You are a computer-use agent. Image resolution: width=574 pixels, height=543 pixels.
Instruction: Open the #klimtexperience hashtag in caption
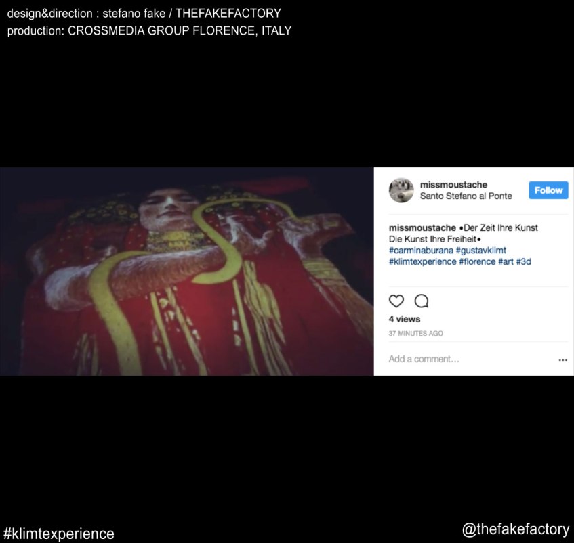(x=422, y=262)
